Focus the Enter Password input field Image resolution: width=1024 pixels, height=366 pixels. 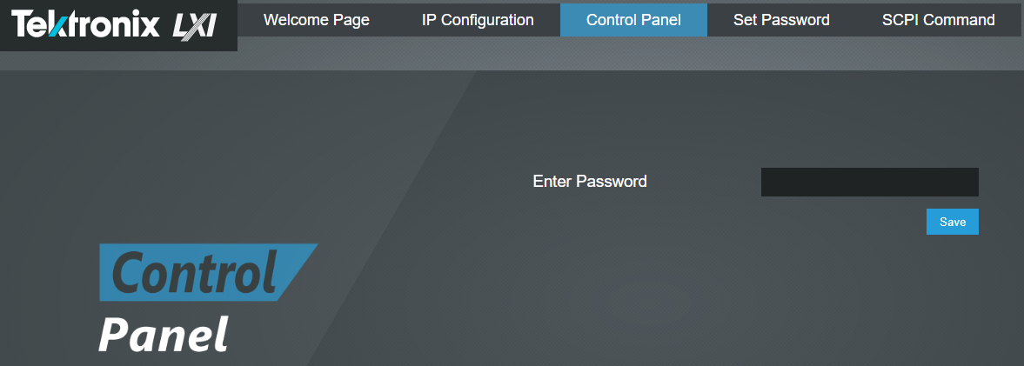tap(869, 183)
